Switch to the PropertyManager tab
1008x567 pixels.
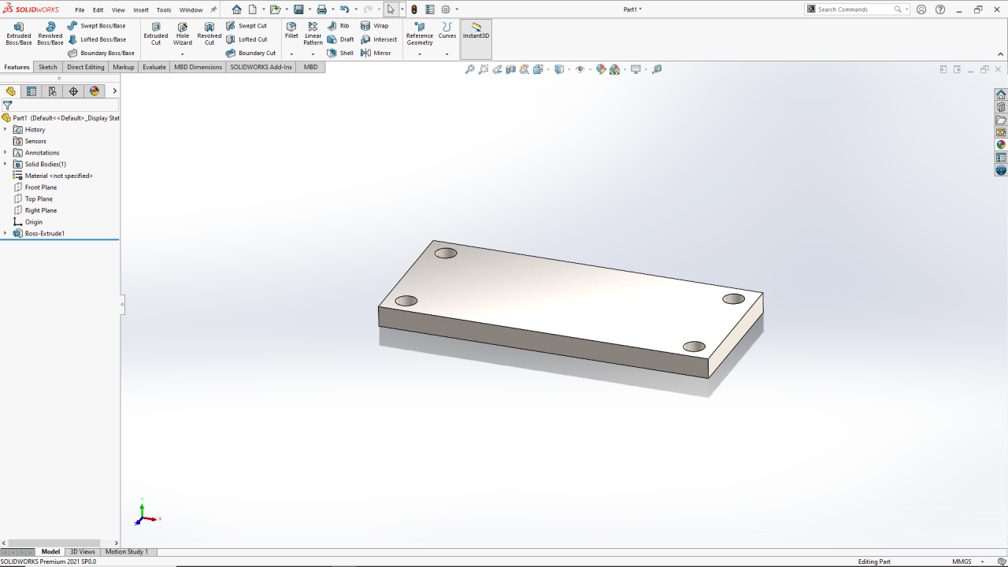coord(31,91)
